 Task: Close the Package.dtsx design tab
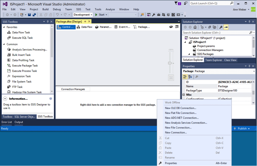pyautogui.click(x=89, y=21)
